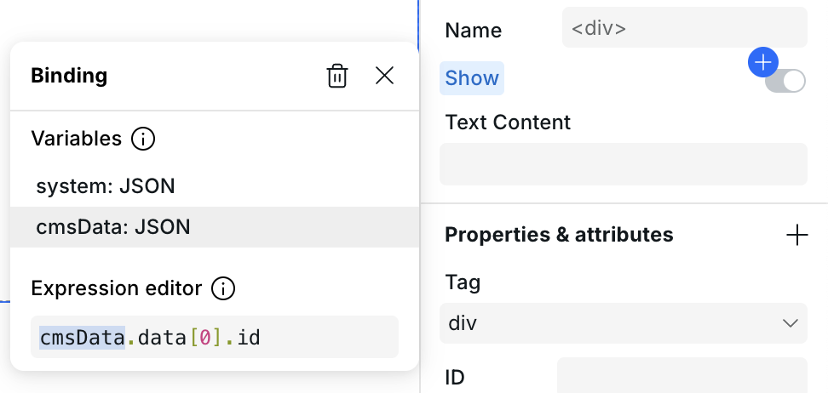Click the blue plus binding button
828x393 pixels.
[763, 62]
